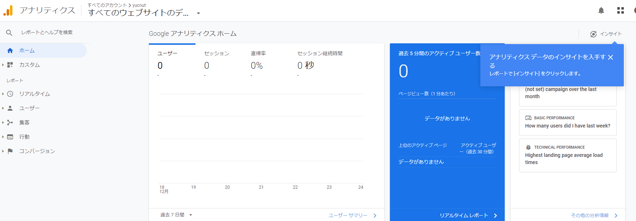This screenshot has width=636, height=221.
Task: Click the search magnifier icon
Action: coord(9,33)
